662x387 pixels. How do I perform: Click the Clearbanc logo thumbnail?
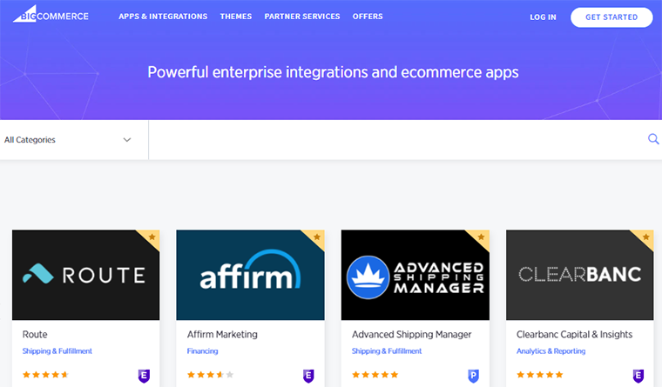click(579, 275)
